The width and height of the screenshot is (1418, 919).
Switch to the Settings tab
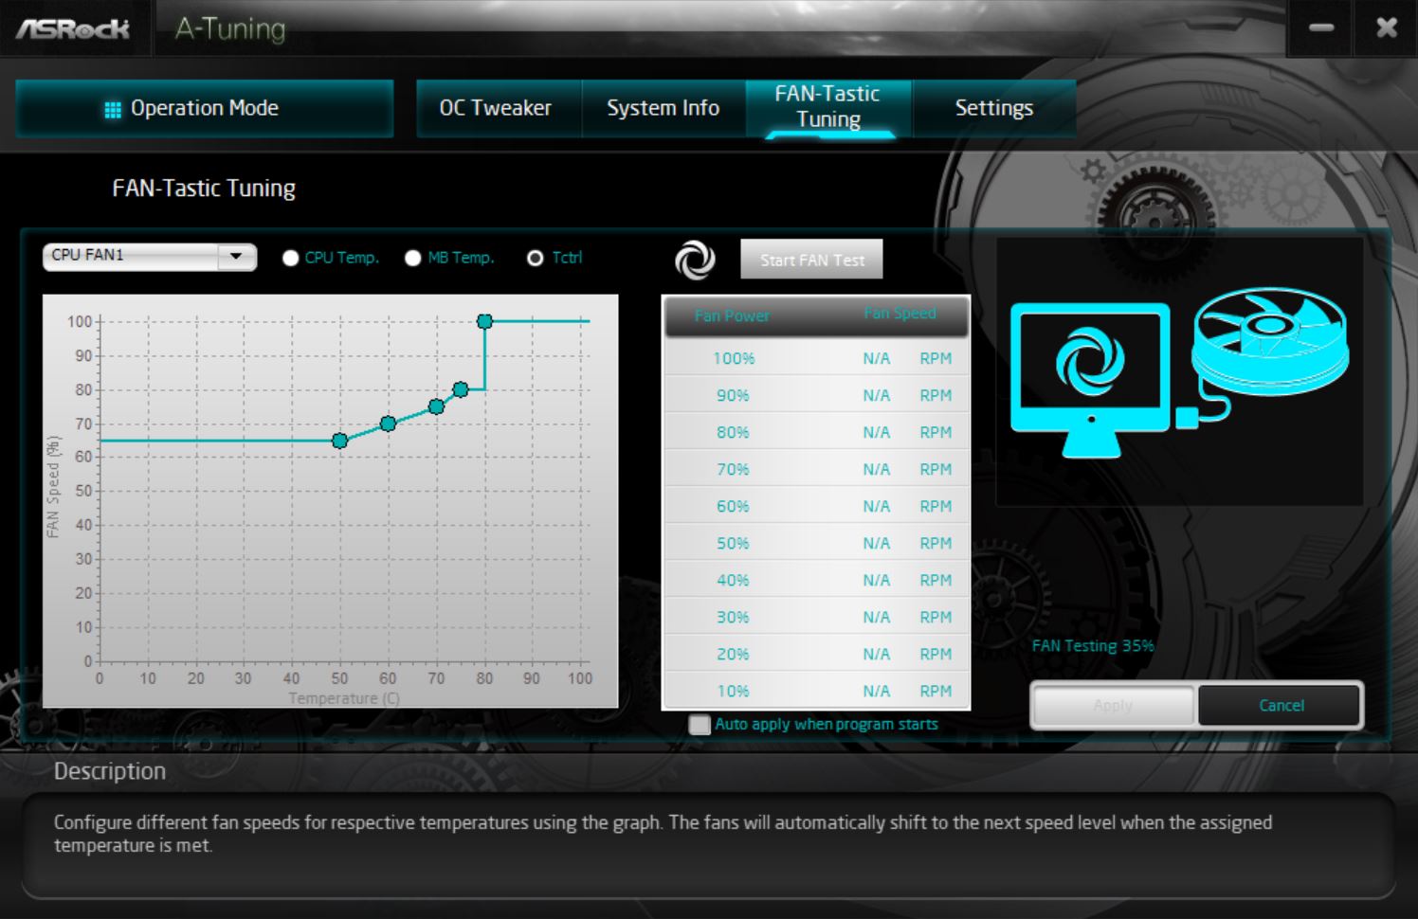point(993,108)
